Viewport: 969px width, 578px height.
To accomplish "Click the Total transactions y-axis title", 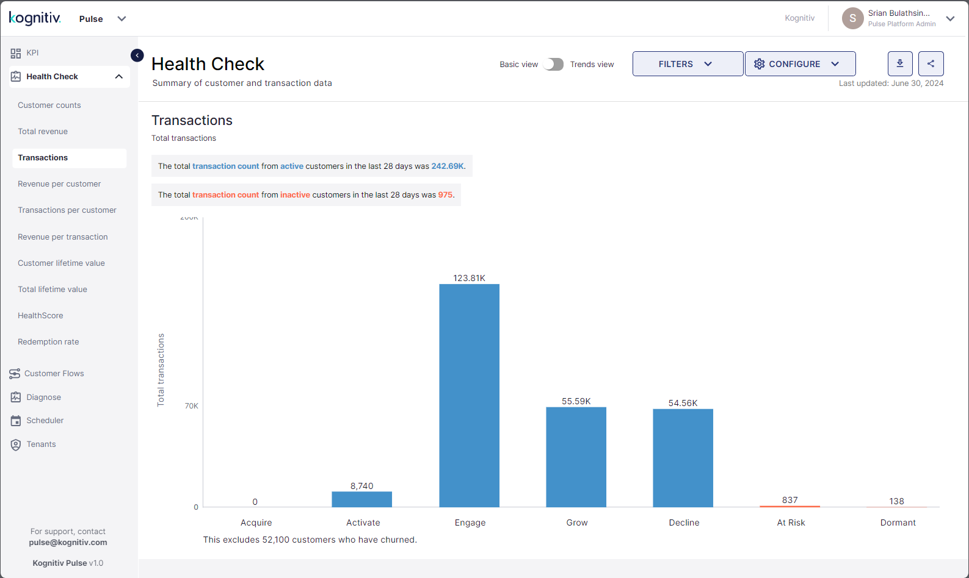I will (161, 370).
